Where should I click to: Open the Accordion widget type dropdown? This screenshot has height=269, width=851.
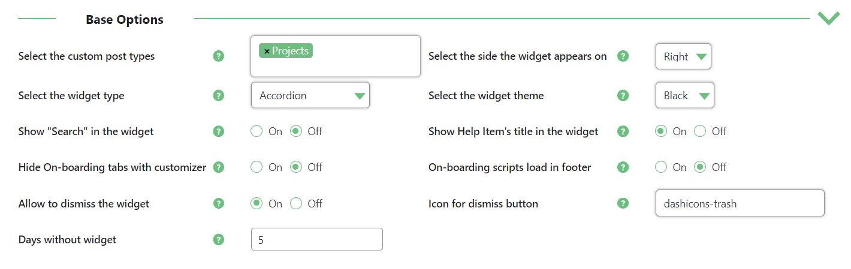pos(310,95)
